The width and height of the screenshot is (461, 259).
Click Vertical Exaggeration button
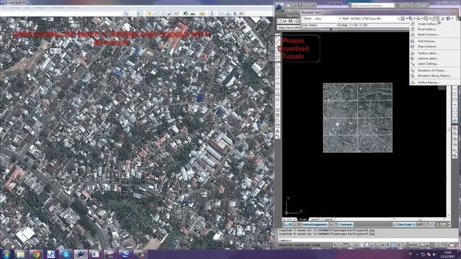coord(315,224)
